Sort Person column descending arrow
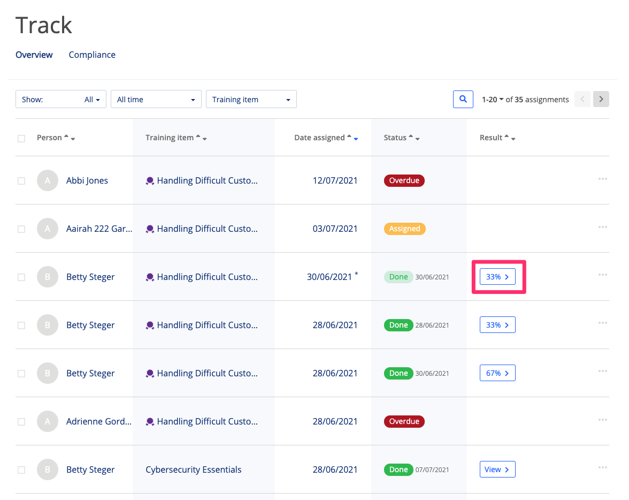Image resolution: width=629 pixels, height=500 pixels. pyautogui.click(x=73, y=139)
